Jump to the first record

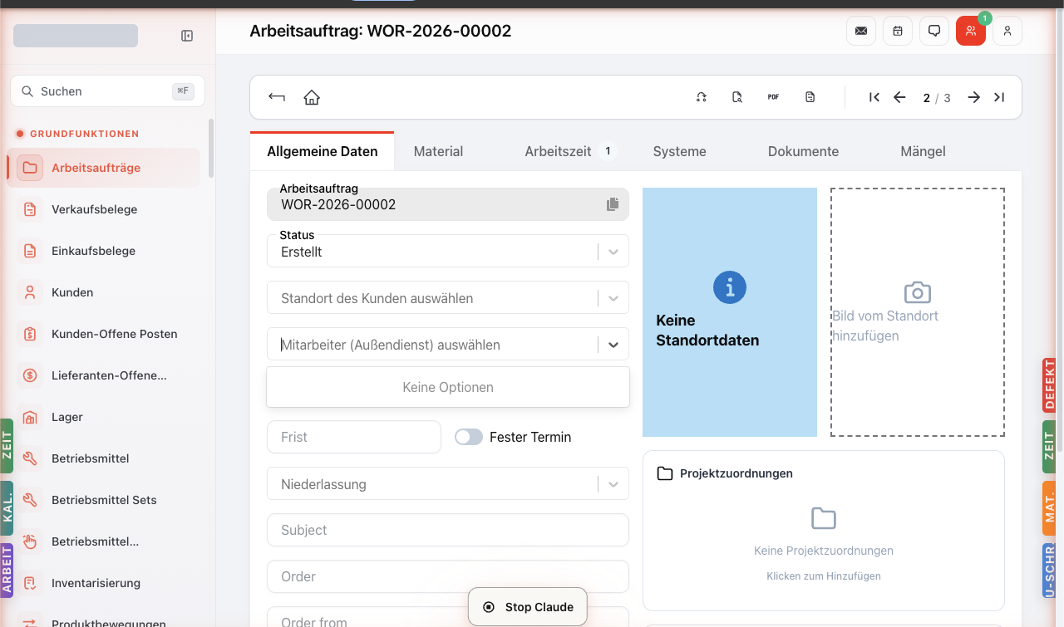coord(874,97)
